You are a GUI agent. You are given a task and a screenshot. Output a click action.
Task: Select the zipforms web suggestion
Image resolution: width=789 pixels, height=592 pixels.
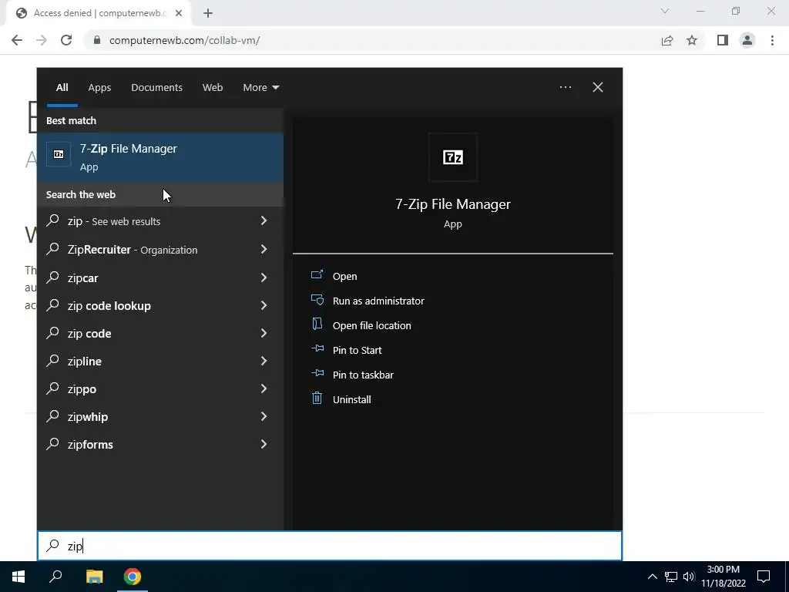[x=160, y=444]
